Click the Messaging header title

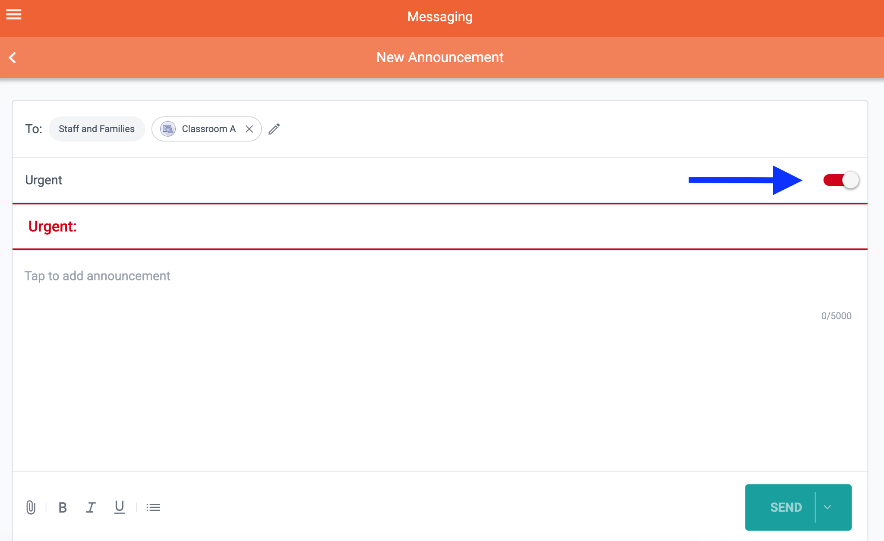tap(440, 17)
